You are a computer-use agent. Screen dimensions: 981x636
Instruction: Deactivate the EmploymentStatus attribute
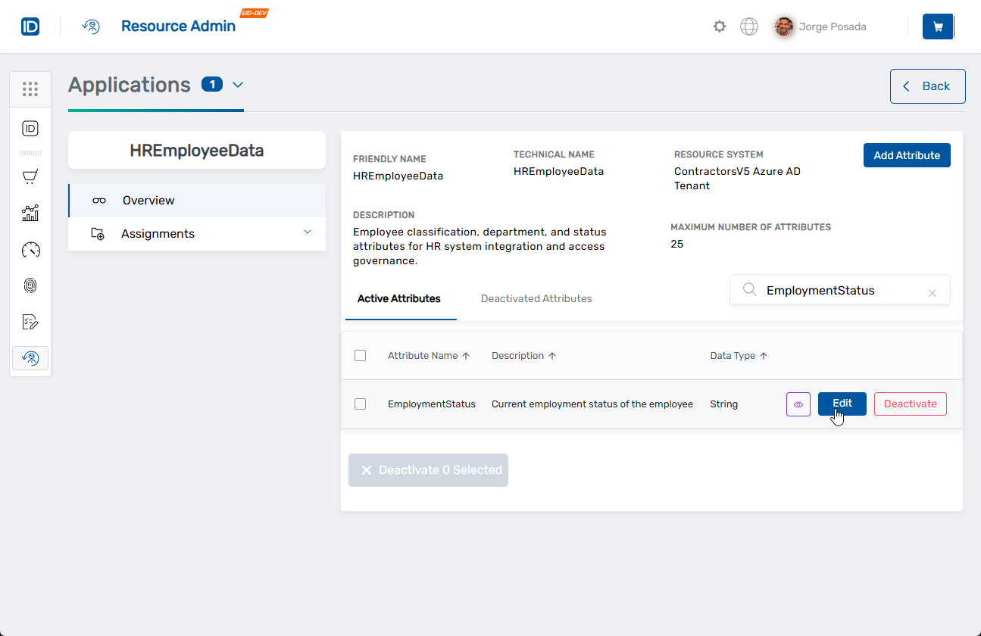(x=910, y=404)
